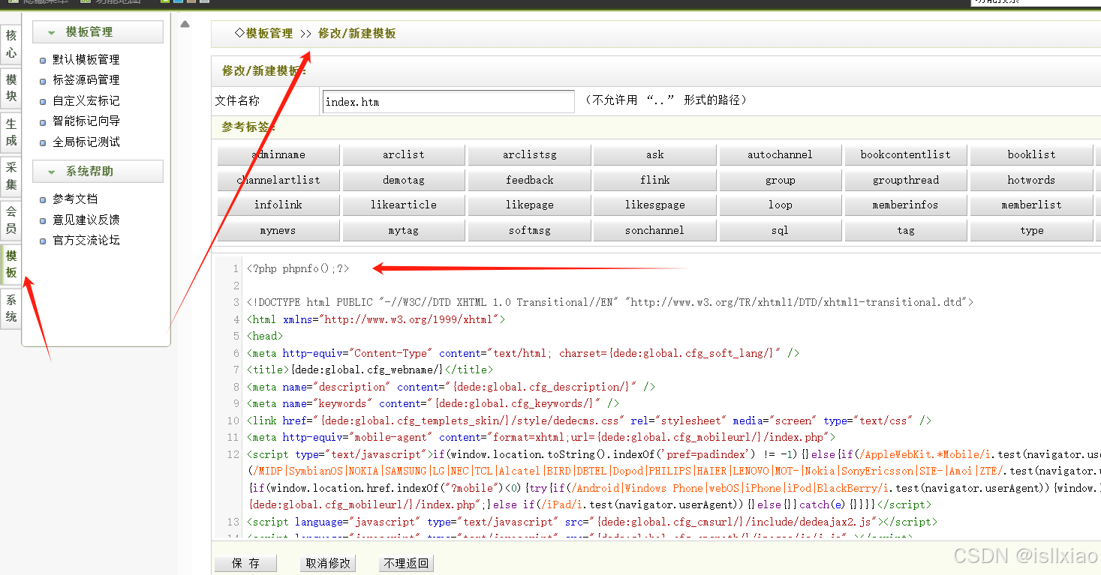Screen dimensions: 1101x575
Task: Insert the ask reference tag
Action: (654, 154)
